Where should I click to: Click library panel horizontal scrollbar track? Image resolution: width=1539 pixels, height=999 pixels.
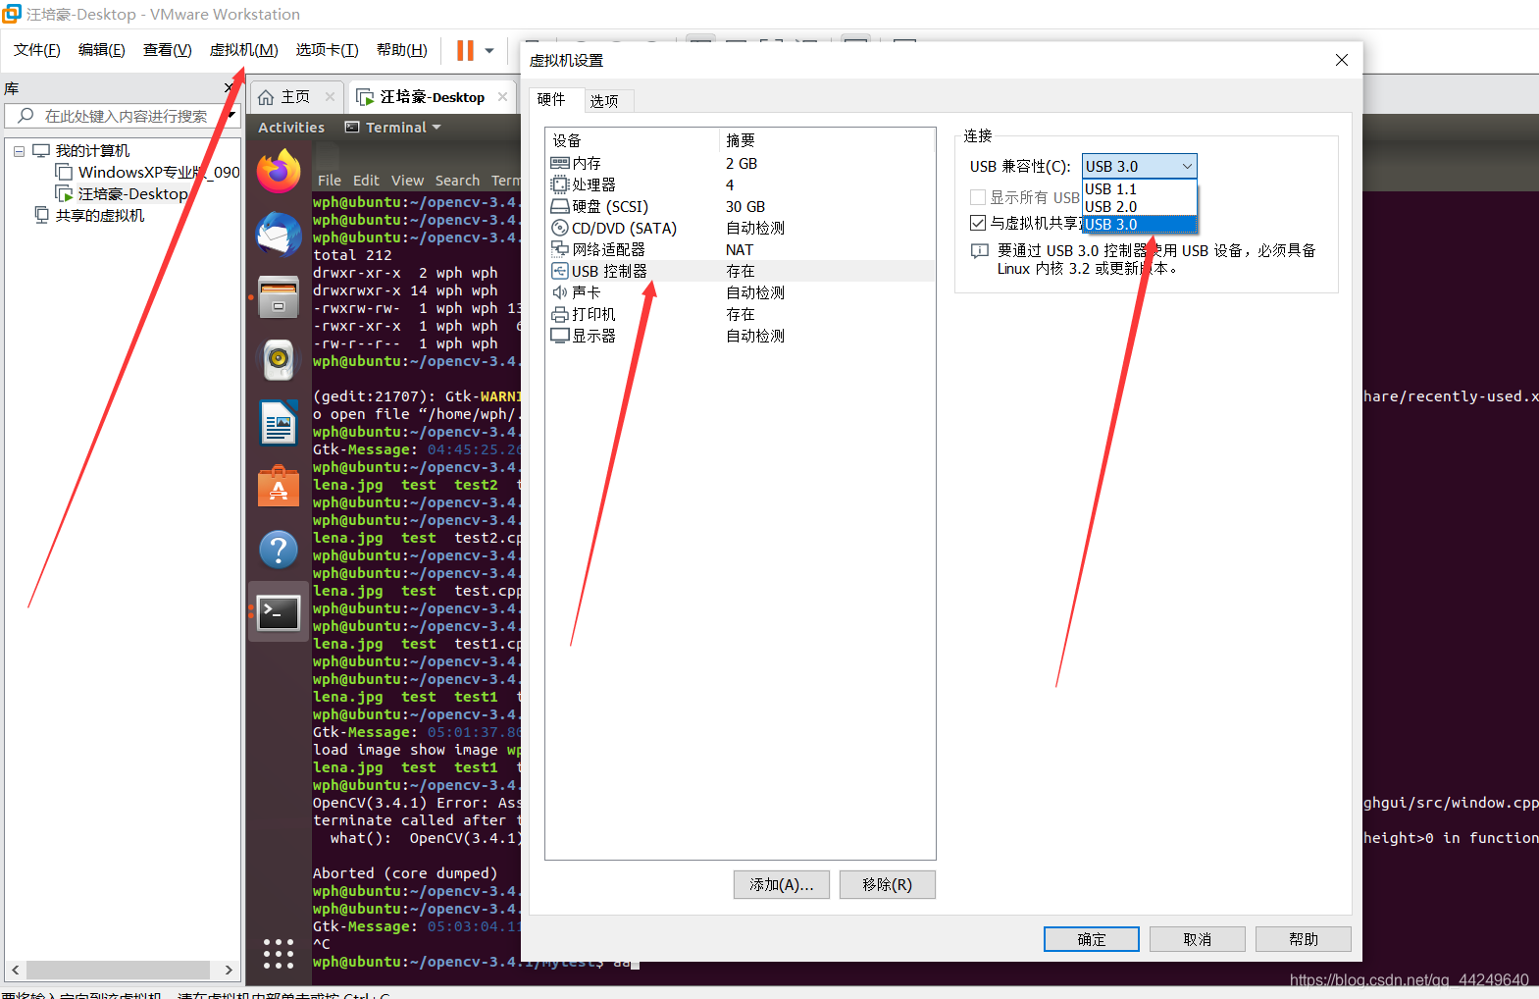pos(122,970)
